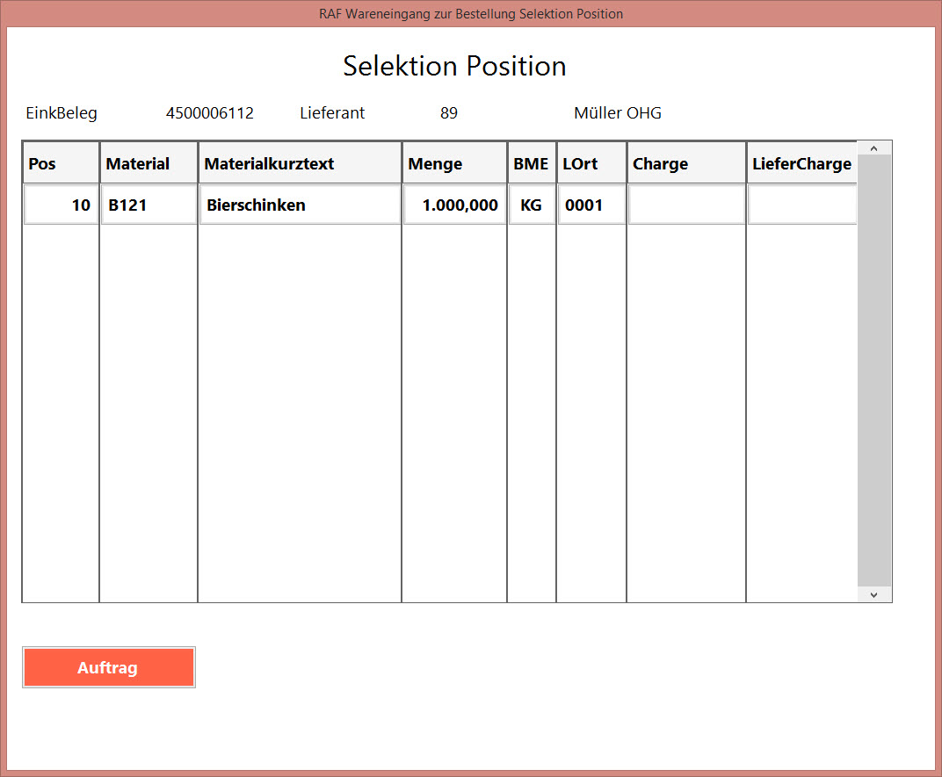
Task: Click the Materialkurztext column header
Action: 300,163
